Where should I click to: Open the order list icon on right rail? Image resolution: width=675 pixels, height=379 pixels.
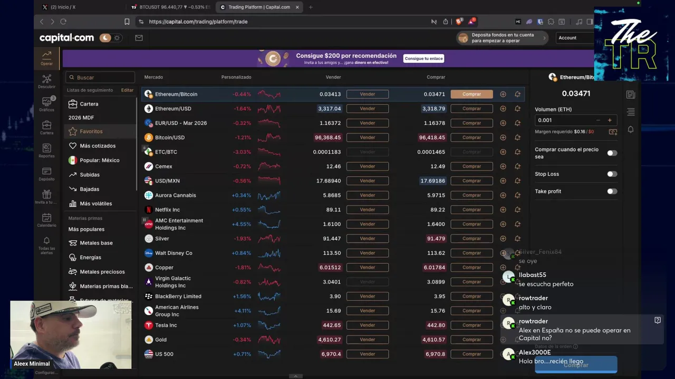(x=631, y=112)
